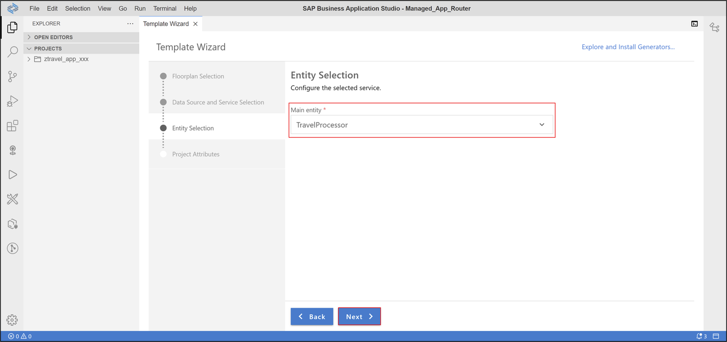Viewport: 727px width, 342px height.
Task: Open the Selection menu
Action: tap(78, 9)
